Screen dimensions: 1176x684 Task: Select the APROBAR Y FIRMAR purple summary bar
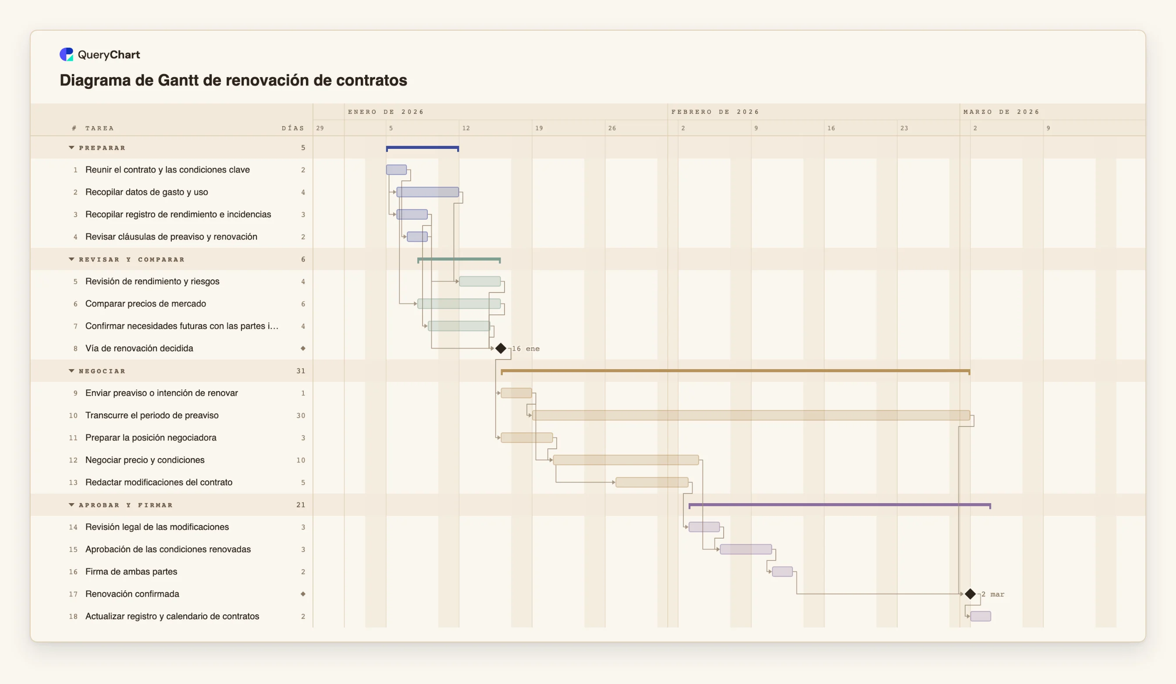839,505
